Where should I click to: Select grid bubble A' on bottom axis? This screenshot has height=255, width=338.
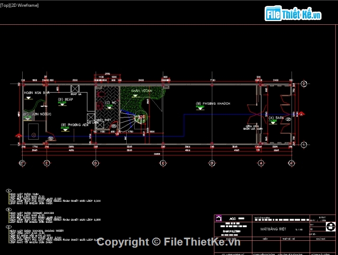[x=292, y=163]
